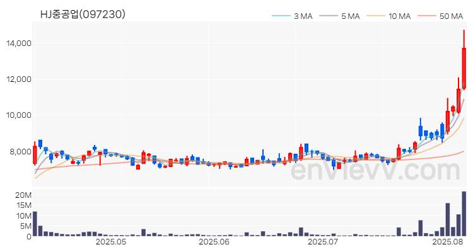Click the 2025.07 date axis label
Image resolution: width=473 pixels, height=252 pixels.
[322, 242]
